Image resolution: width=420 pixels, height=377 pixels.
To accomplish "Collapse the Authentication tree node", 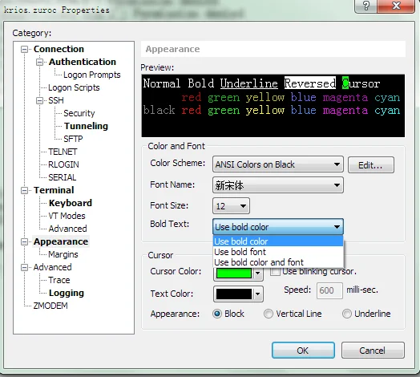I will tap(39, 63).
